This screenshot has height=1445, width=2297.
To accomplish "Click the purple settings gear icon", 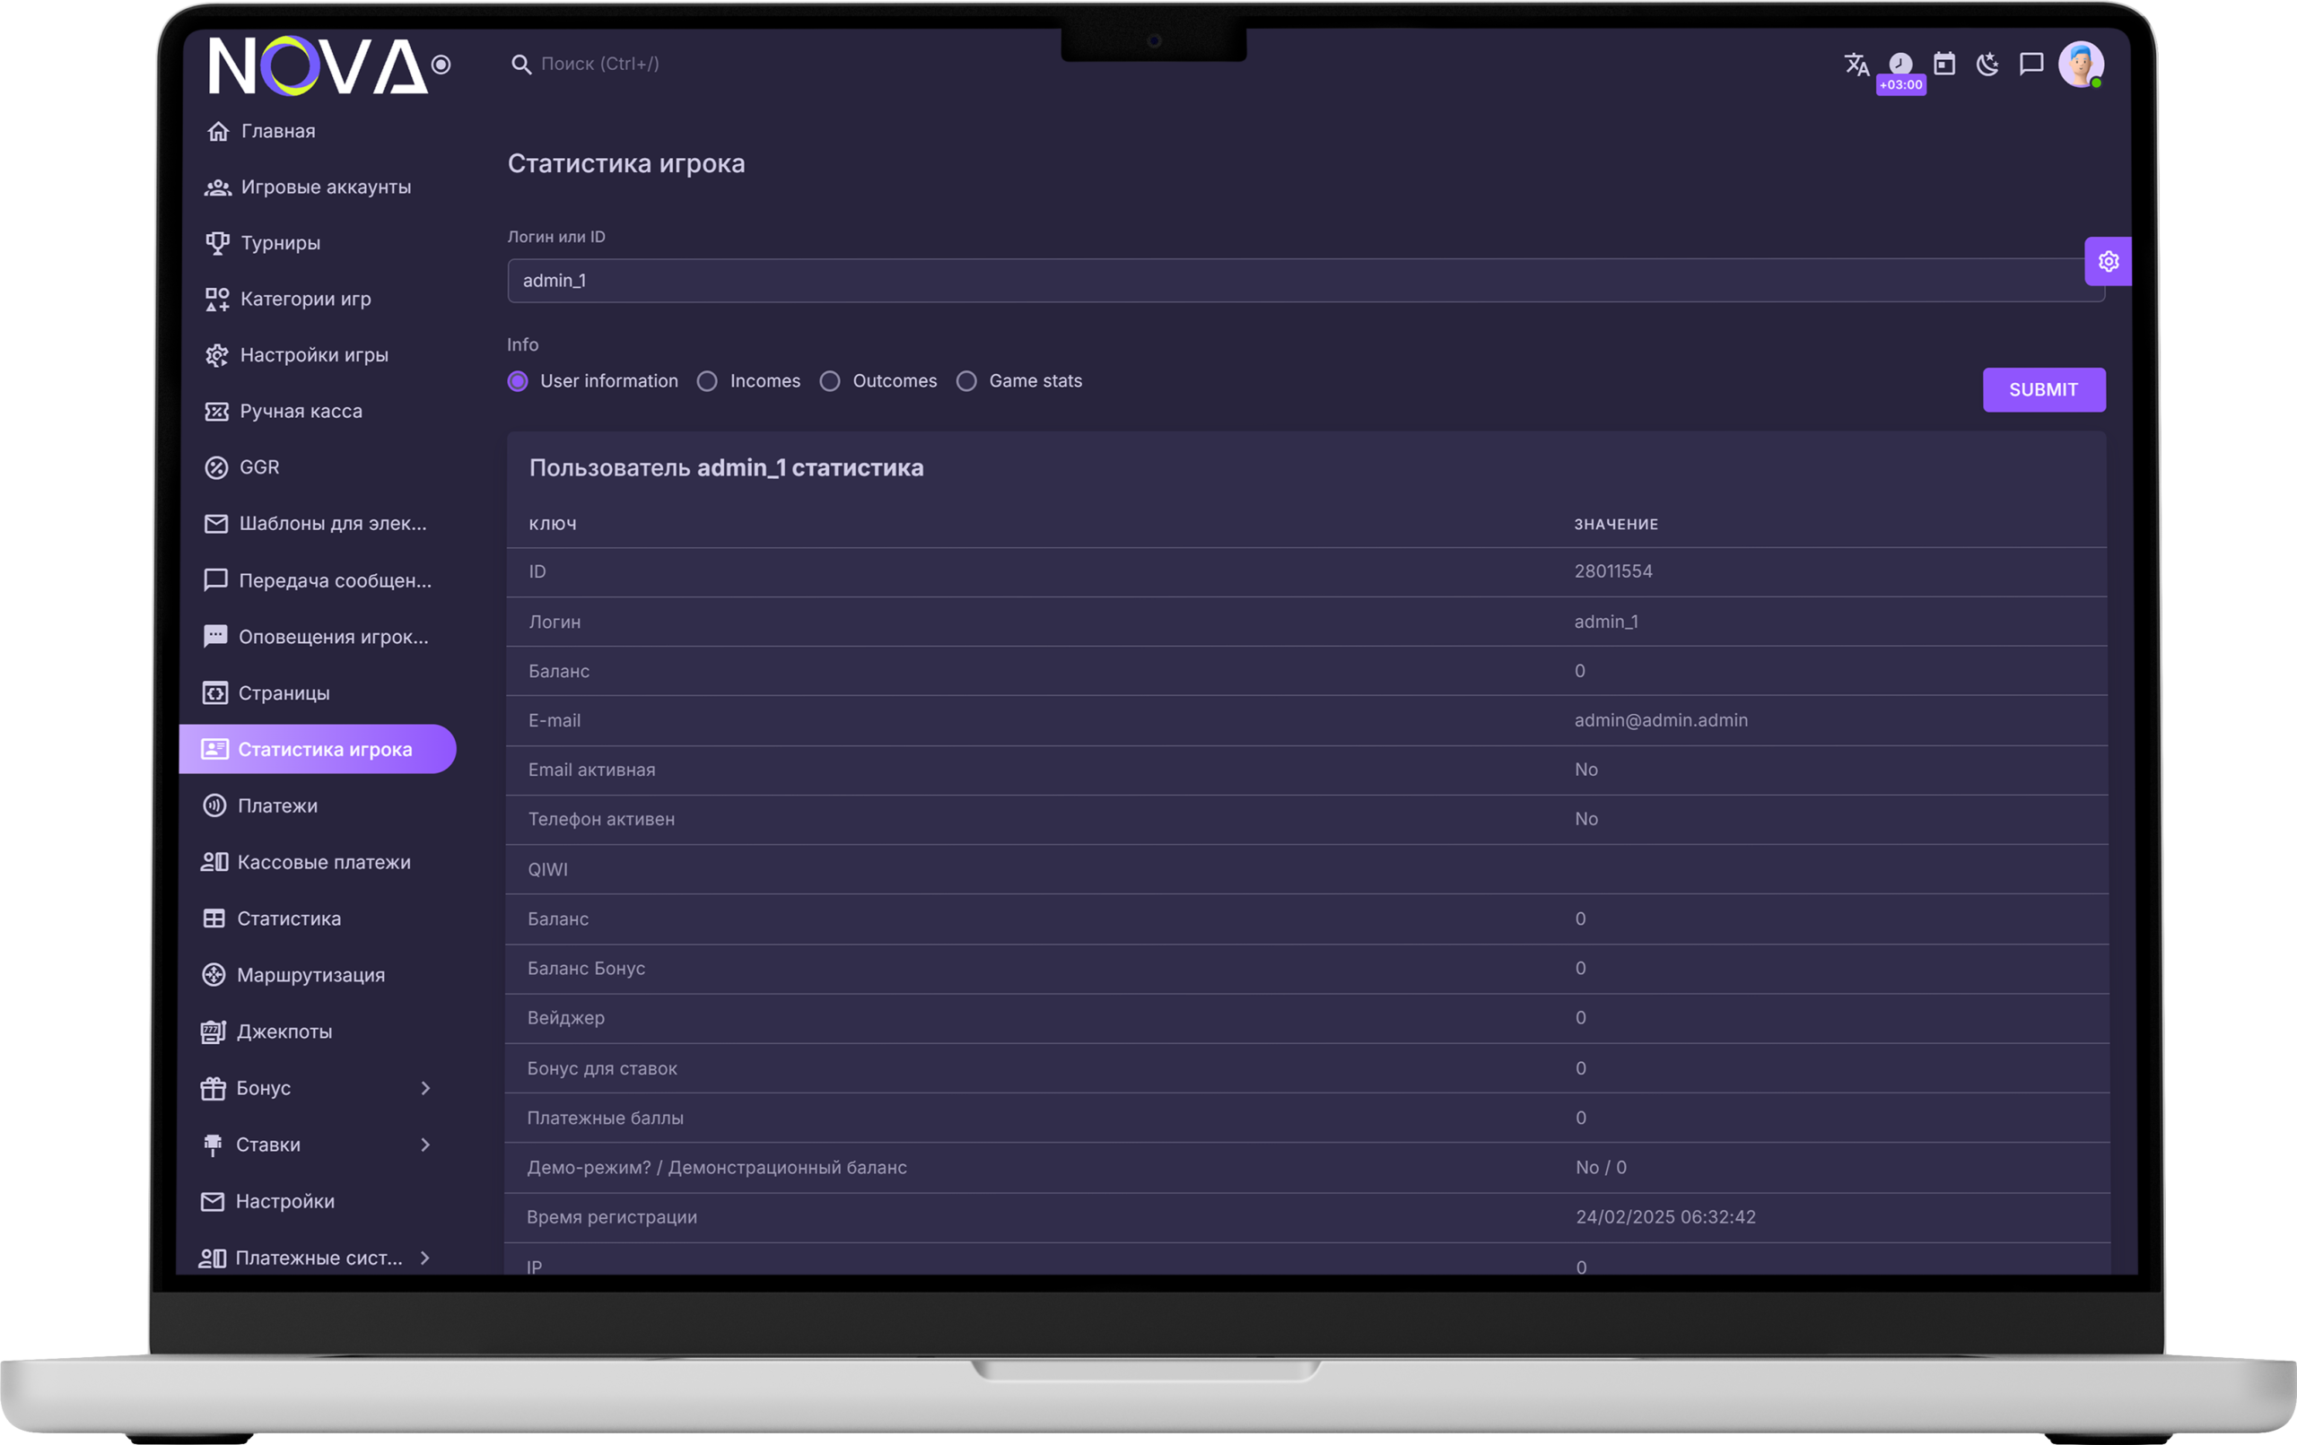I will click(x=2109, y=261).
